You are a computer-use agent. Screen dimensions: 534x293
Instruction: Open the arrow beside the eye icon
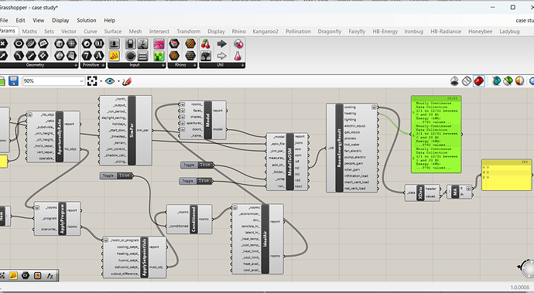tap(118, 81)
